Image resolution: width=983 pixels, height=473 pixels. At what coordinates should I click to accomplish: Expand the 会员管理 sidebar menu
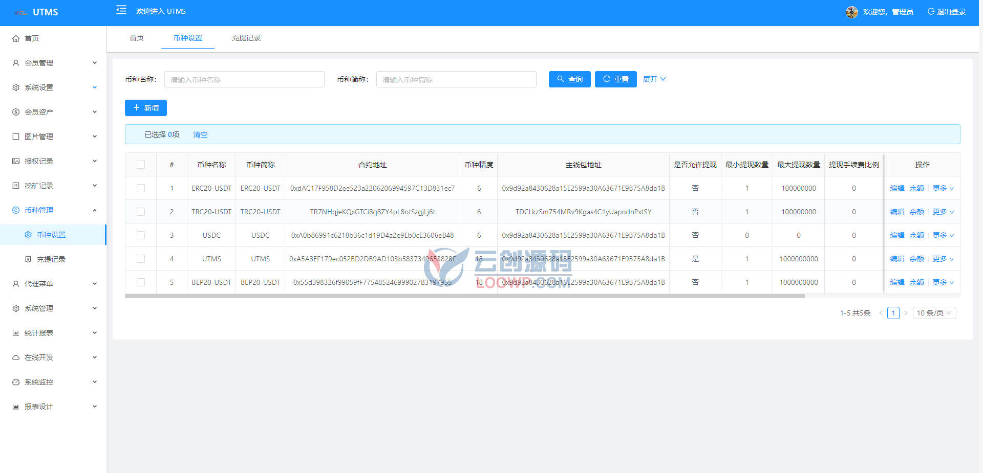tap(53, 63)
